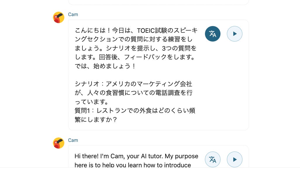Toggle translation on the Japanese TOEIC message

tap(213, 34)
